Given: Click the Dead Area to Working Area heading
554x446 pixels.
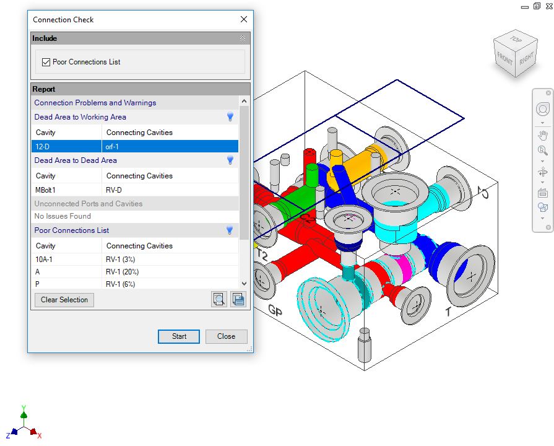Looking at the screenshot, I should tap(80, 117).
